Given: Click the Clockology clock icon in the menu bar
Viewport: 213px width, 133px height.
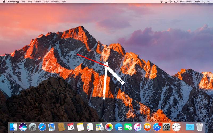Looking at the screenshot, I should coord(161,2).
